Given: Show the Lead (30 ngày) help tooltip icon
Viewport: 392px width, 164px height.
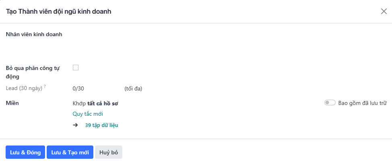Looking at the screenshot, I should [x=45, y=86].
